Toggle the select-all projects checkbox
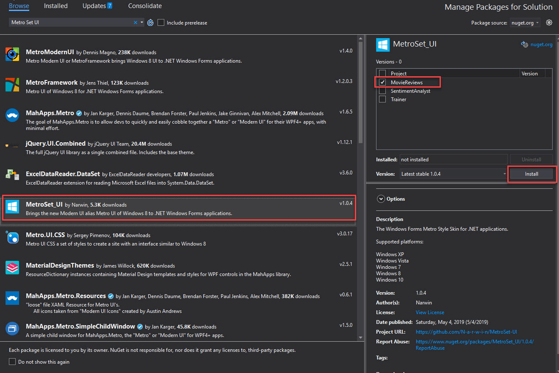 coord(382,74)
